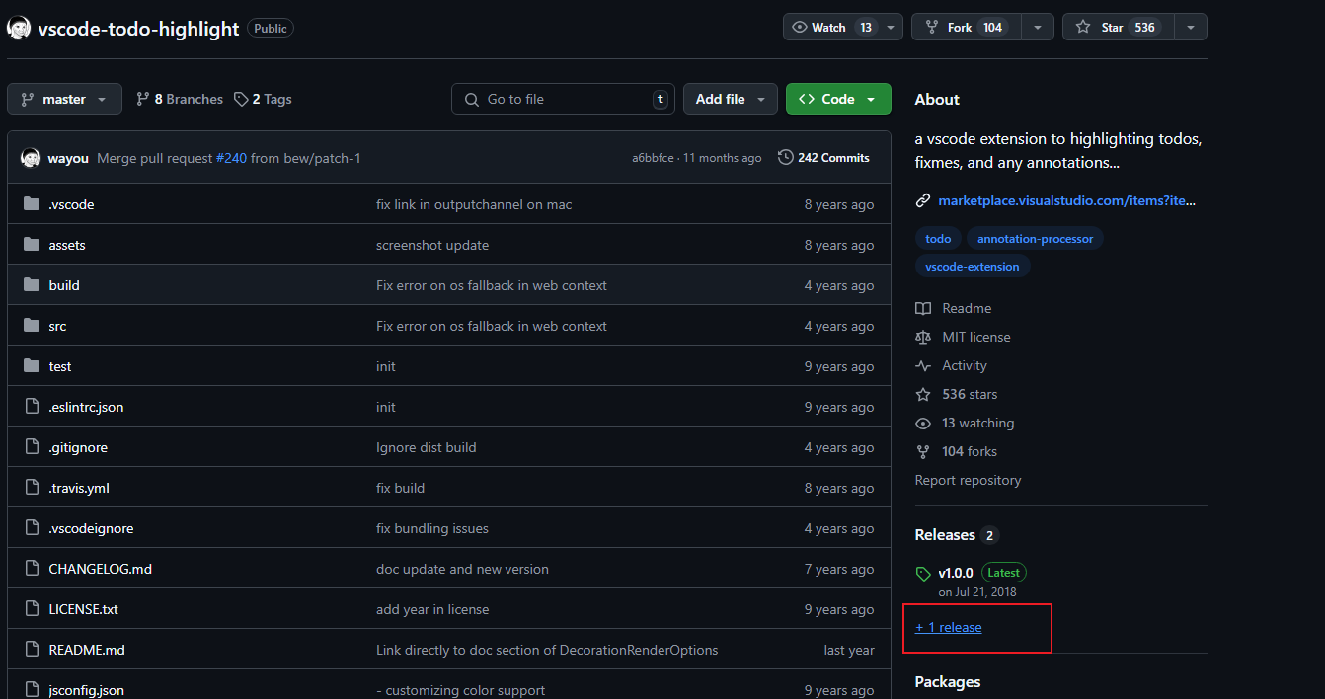Open the MIT license link

tap(976, 337)
